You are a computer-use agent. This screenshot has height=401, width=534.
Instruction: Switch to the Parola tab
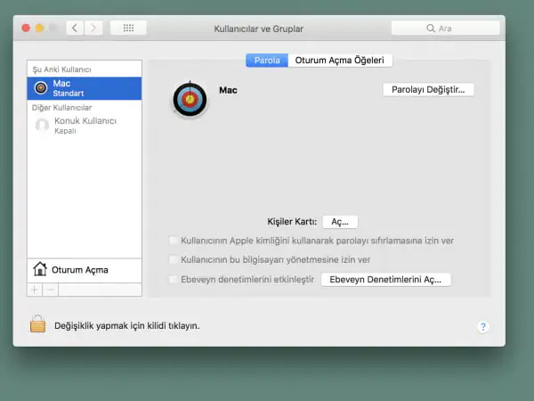tap(267, 61)
